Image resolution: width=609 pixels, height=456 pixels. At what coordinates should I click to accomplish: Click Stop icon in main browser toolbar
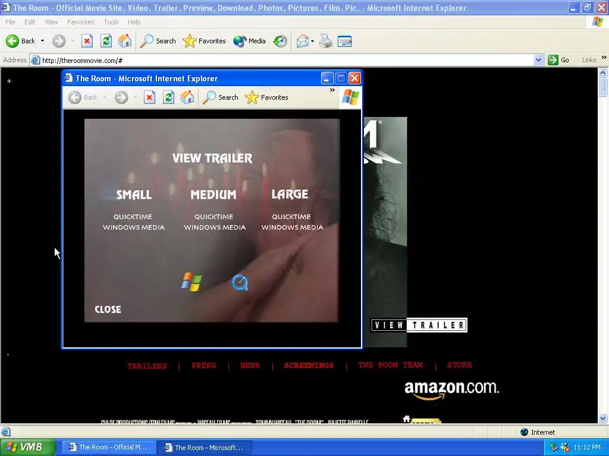(x=87, y=41)
